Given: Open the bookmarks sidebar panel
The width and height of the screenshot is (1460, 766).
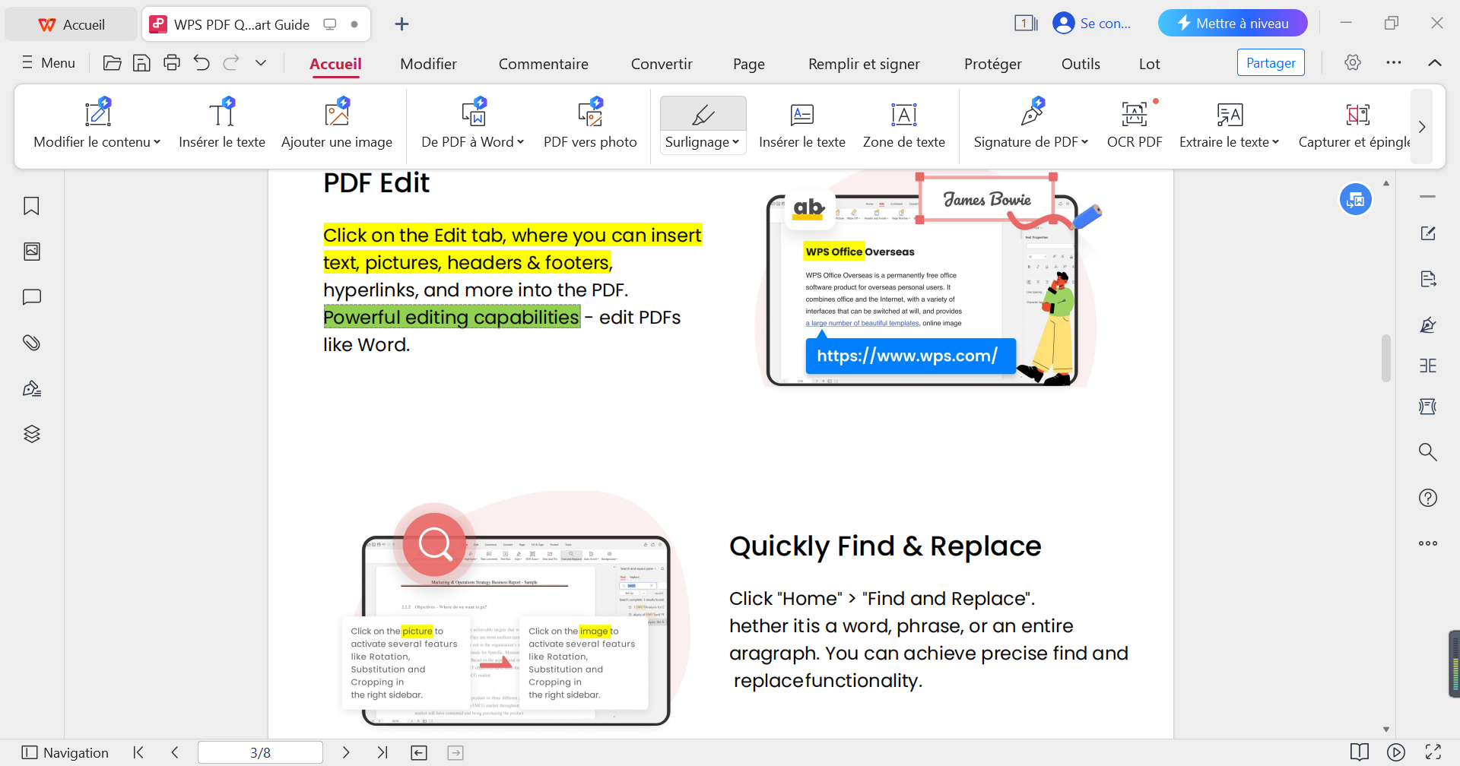Looking at the screenshot, I should tap(31, 206).
